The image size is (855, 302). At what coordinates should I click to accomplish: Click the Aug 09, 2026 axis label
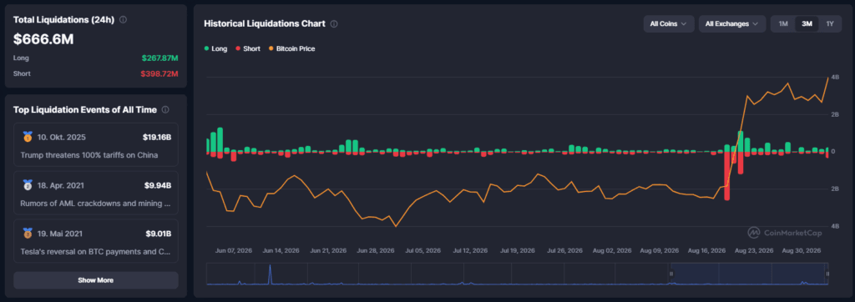tap(660, 251)
